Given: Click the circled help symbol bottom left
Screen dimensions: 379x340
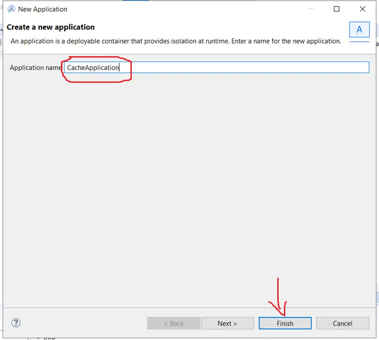Looking at the screenshot, I should point(16,323).
